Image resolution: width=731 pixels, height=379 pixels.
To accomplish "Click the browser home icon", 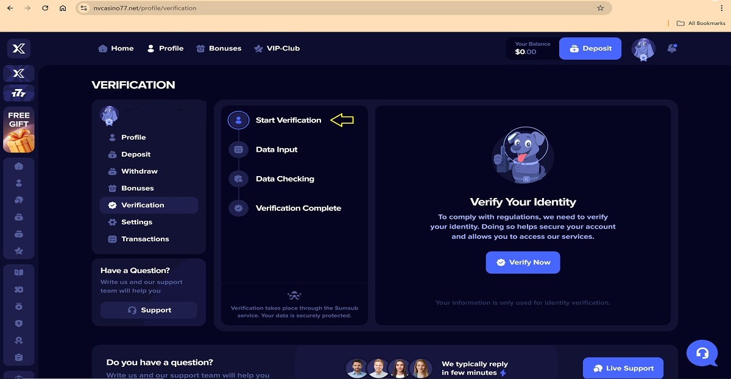I will (63, 9).
